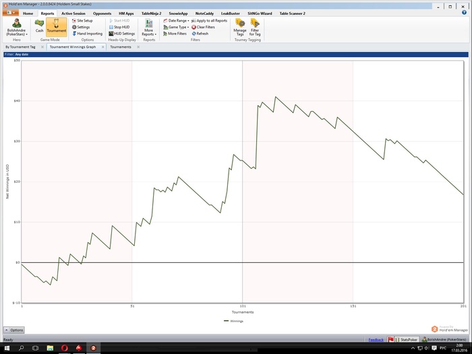Click the Filter: Any date bar
This screenshot has width=472, height=354.
(236, 55)
